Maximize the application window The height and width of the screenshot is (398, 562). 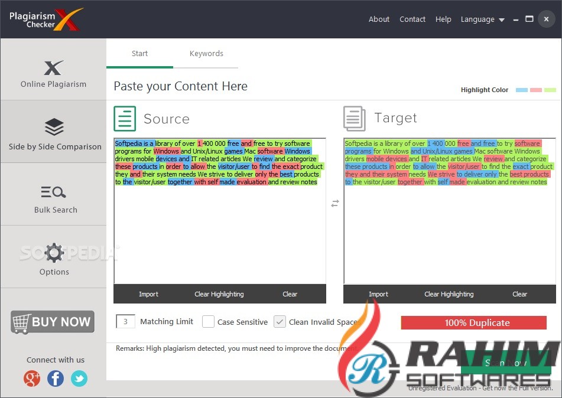click(x=529, y=19)
